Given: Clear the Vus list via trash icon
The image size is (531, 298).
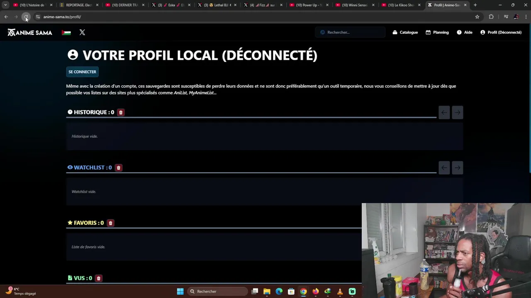Looking at the screenshot, I should click(98, 278).
